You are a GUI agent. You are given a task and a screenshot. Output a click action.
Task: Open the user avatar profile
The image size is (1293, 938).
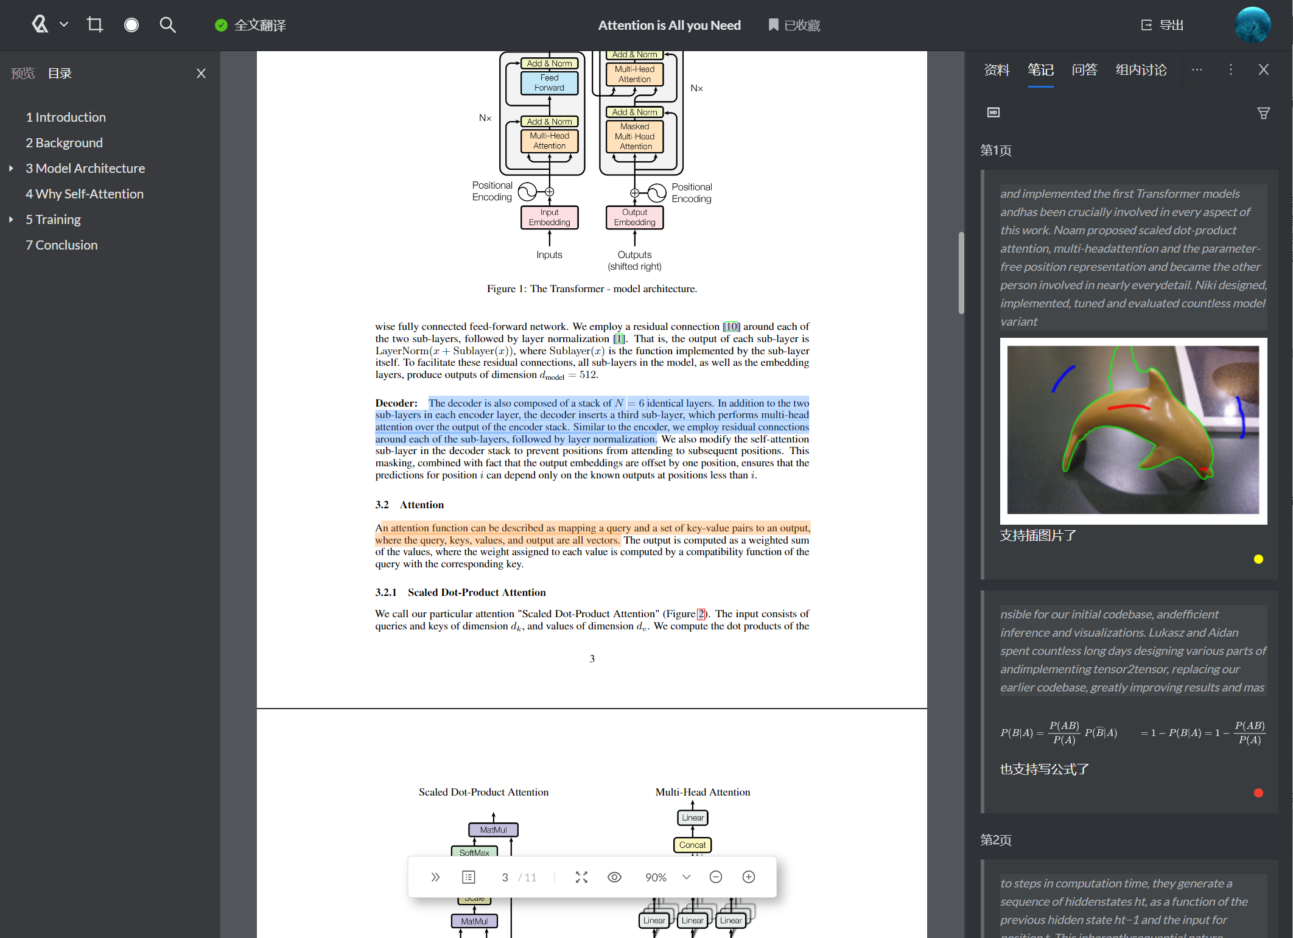[x=1252, y=25]
